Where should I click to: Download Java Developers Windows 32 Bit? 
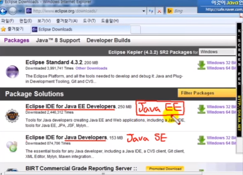pos(221,138)
